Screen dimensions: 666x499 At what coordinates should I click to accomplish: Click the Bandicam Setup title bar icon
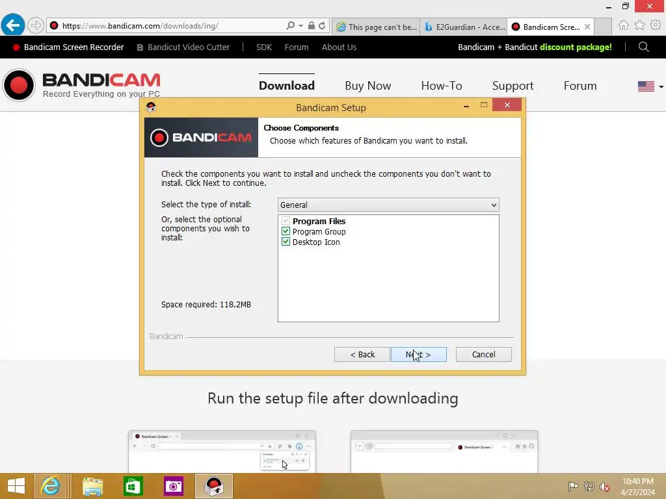point(151,107)
